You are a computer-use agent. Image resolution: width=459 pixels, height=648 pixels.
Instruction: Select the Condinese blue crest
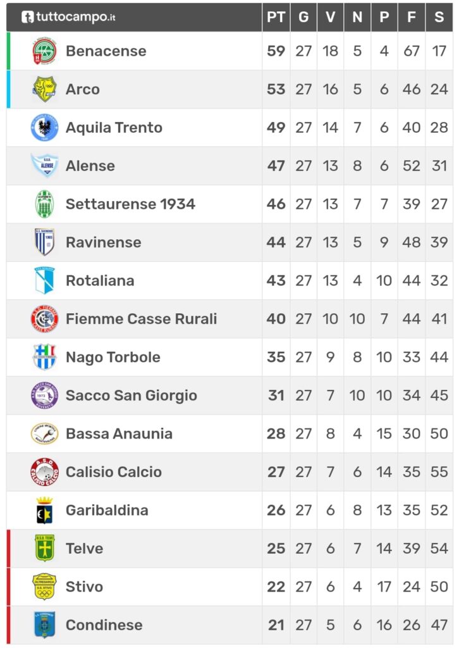45,625
